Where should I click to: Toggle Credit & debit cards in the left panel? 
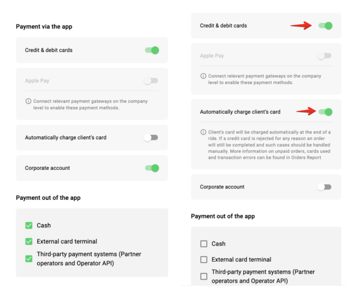152,50
